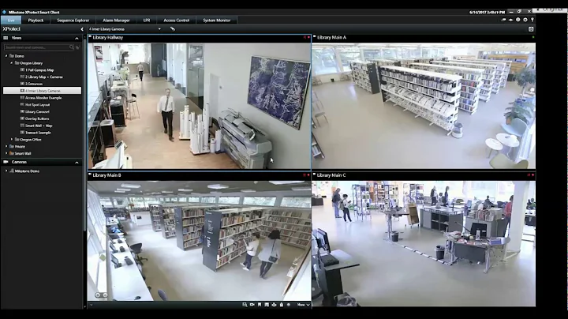568x319 pixels.
Task: Expand the Smart Wall folder
Action: coord(6,153)
